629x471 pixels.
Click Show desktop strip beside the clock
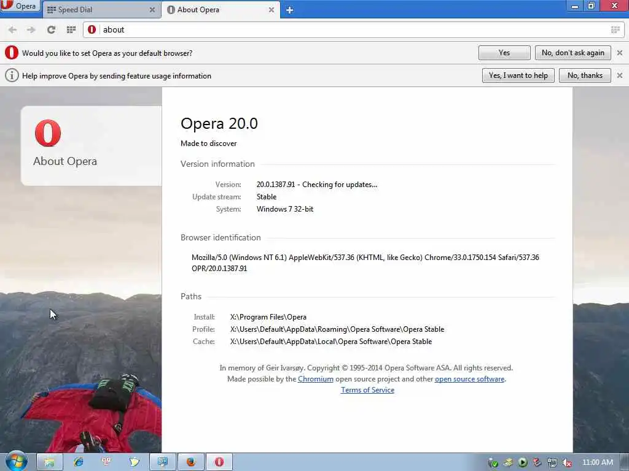coord(625,462)
